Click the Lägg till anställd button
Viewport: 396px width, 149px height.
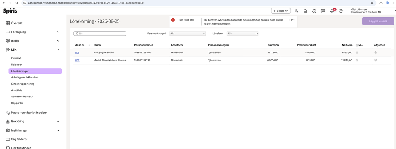coord(378,21)
